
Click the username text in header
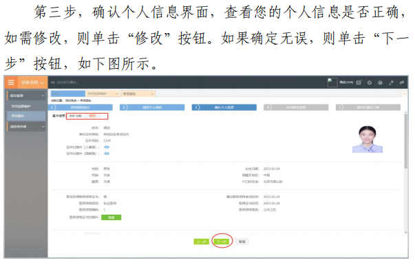click(x=346, y=83)
